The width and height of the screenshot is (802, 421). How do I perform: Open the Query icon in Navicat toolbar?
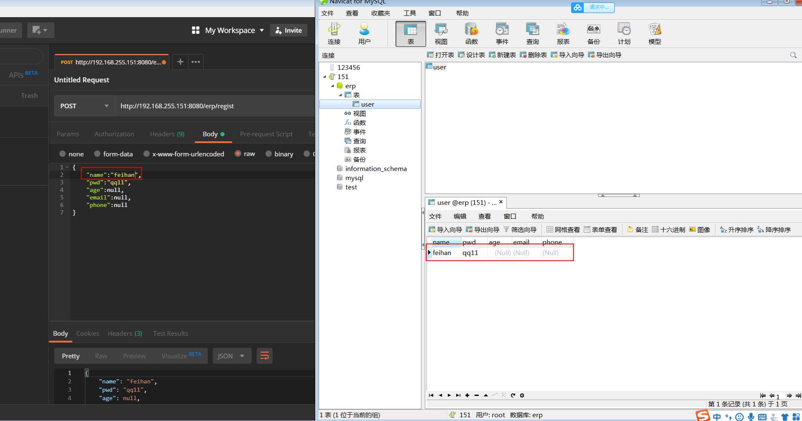(533, 34)
